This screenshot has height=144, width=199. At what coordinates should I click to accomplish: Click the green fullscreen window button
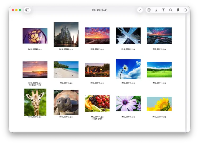(20, 10)
